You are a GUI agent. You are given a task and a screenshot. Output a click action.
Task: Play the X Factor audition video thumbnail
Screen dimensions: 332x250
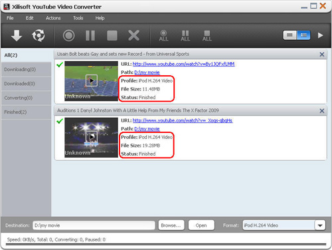(92, 137)
